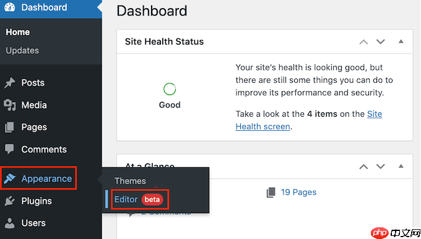The image size is (421, 239).
Task: Move At a Glance panel down
Action: [x=381, y=166]
